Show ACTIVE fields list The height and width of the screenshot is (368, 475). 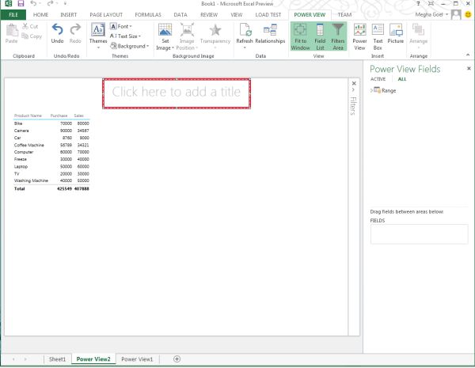pyautogui.click(x=378, y=79)
